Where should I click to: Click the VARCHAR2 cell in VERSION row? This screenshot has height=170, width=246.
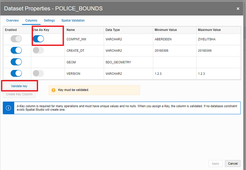tap(128, 74)
